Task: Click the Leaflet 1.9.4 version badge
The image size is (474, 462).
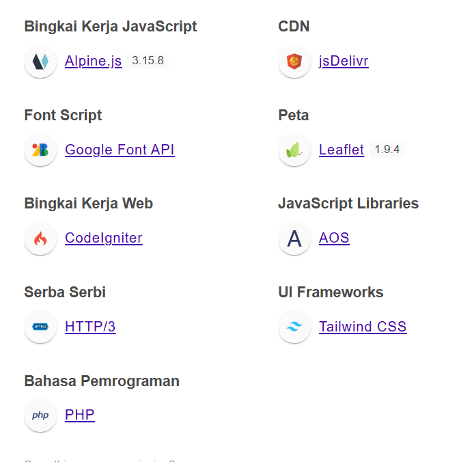Action: 387,149
